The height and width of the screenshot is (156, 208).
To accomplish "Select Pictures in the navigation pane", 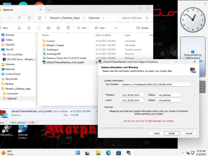I will coord(10,35).
